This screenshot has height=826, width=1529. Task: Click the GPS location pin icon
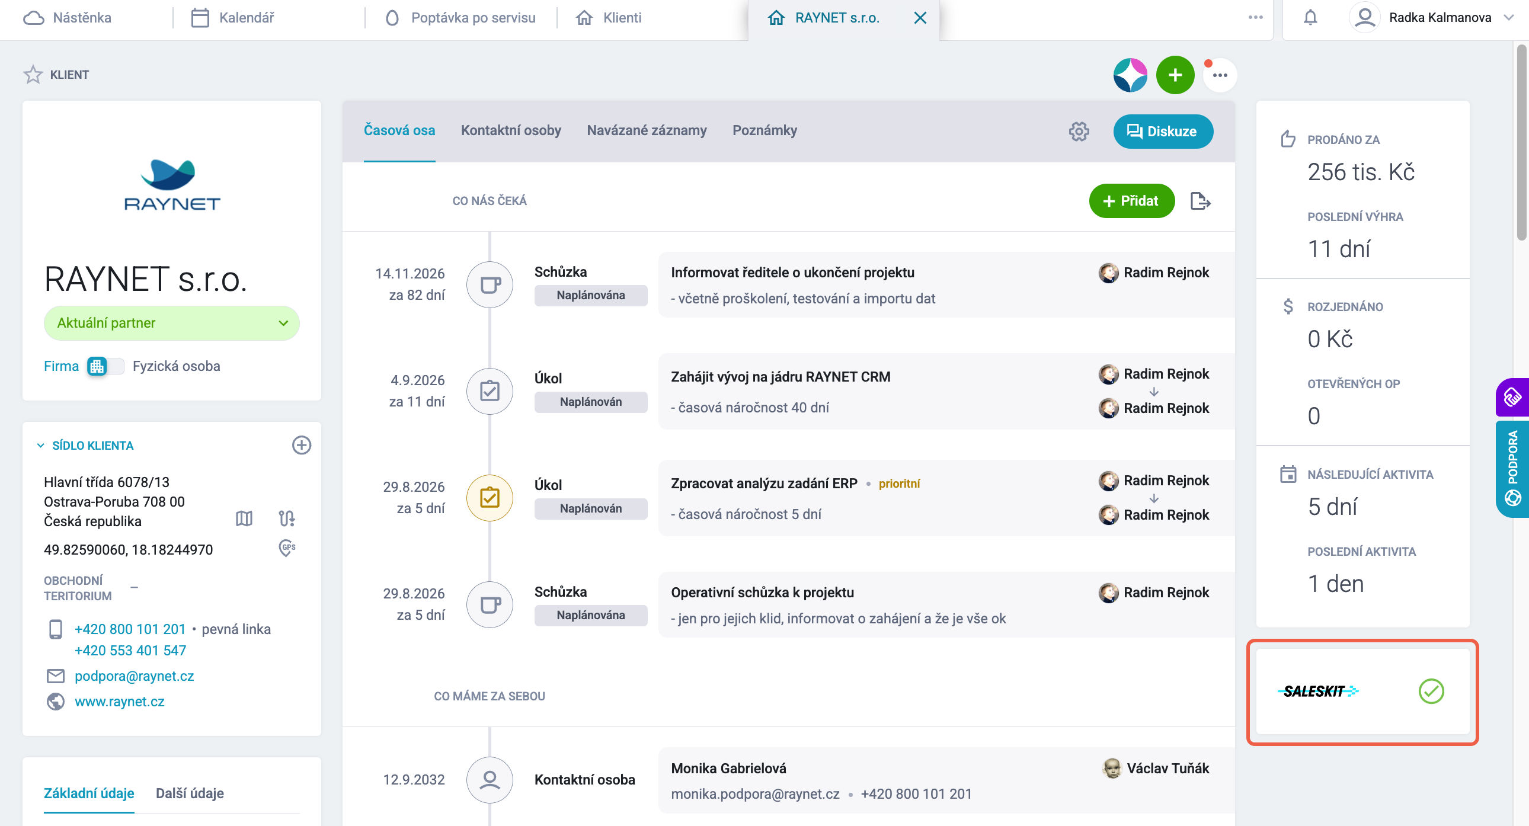(x=287, y=547)
